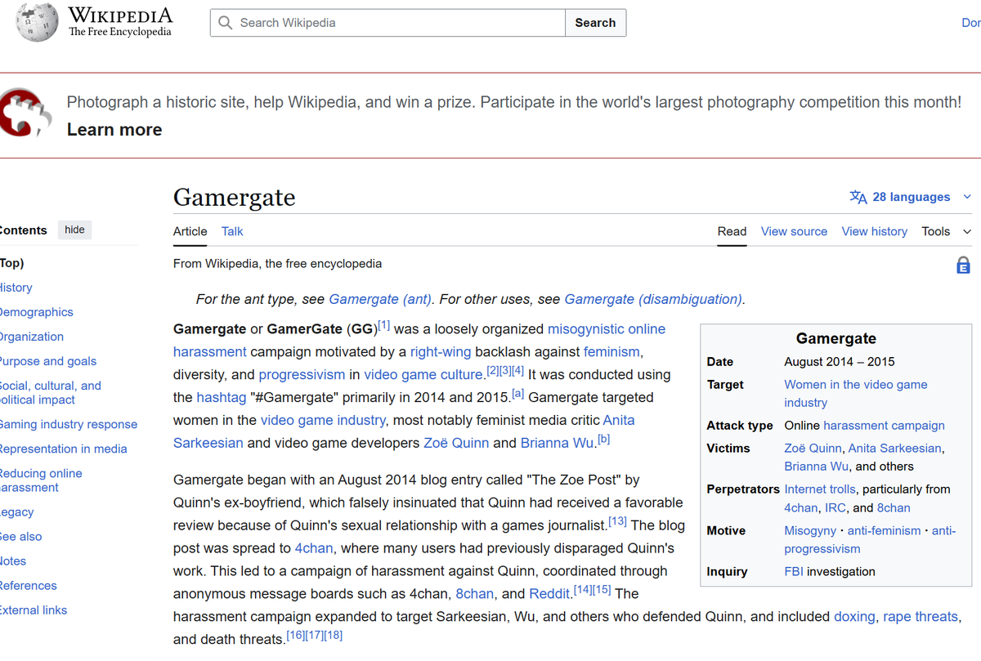The height and width of the screenshot is (661, 981).
Task: Open the video game industry link in the article body
Action: point(323,420)
